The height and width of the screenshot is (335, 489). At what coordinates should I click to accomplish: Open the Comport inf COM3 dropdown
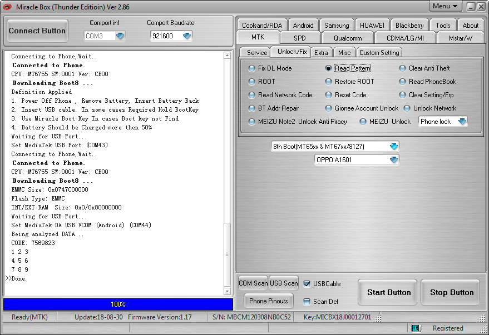120,36
